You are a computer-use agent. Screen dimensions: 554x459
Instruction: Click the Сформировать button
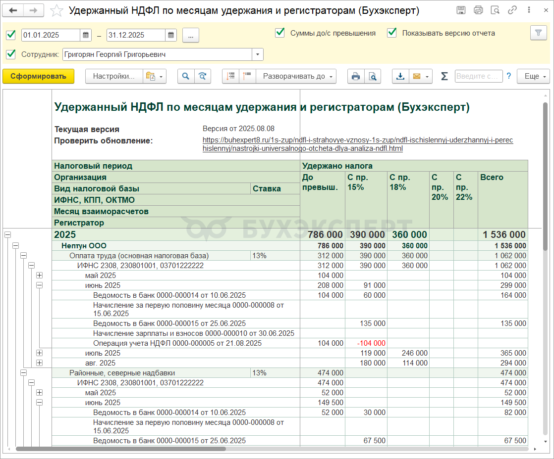tap(38, 76)
